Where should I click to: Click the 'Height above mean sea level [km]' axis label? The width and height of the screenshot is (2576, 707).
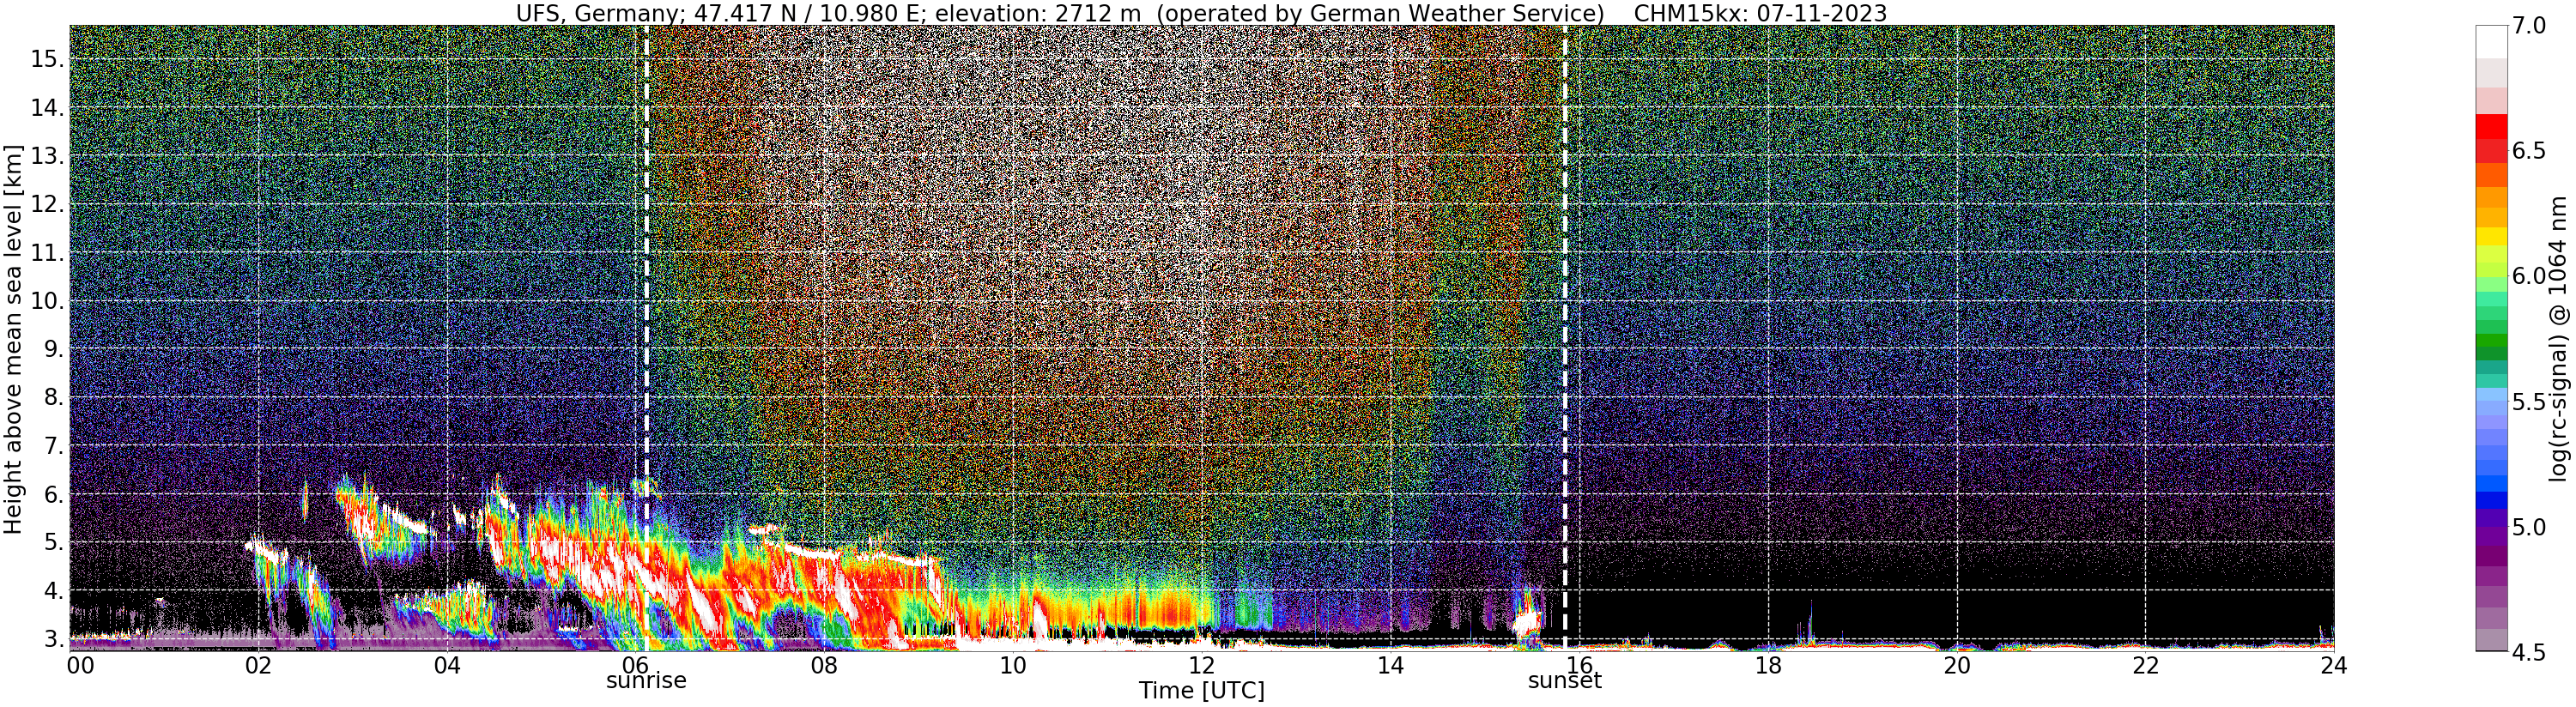click(x=13, y=340)
